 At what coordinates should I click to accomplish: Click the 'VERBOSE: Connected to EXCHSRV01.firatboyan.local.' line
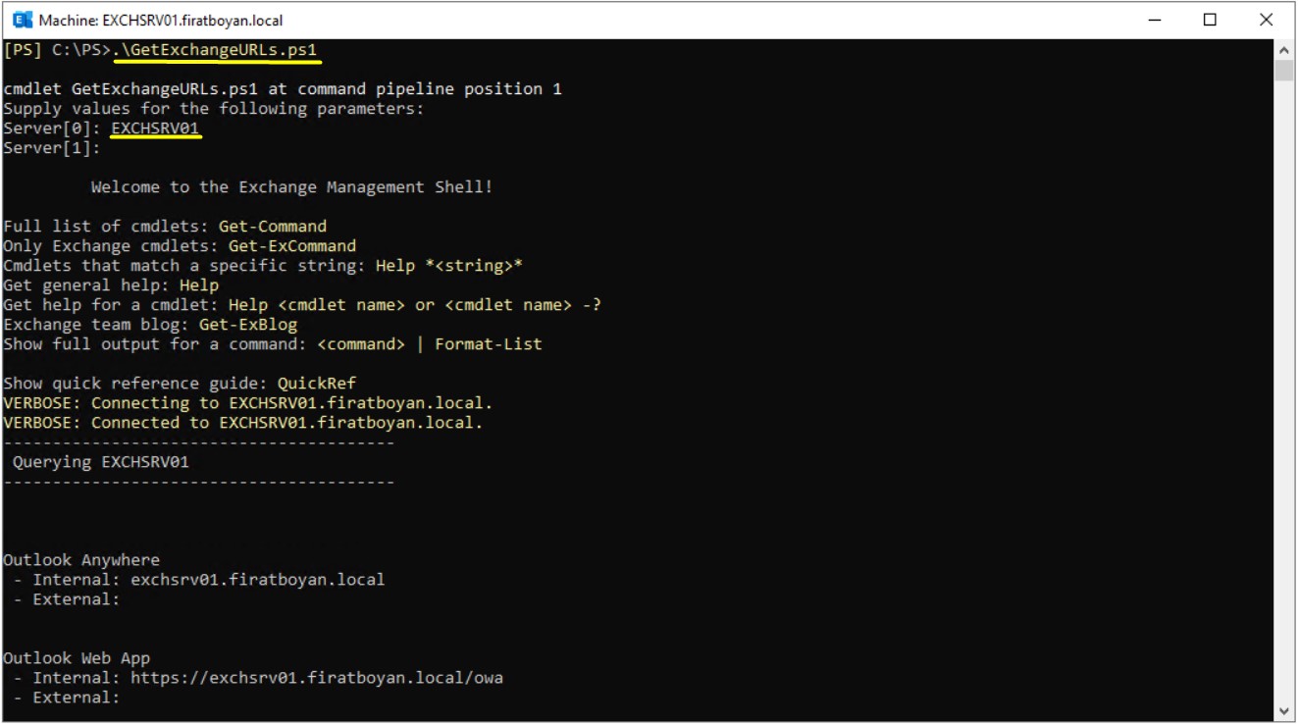pos(243,423)
